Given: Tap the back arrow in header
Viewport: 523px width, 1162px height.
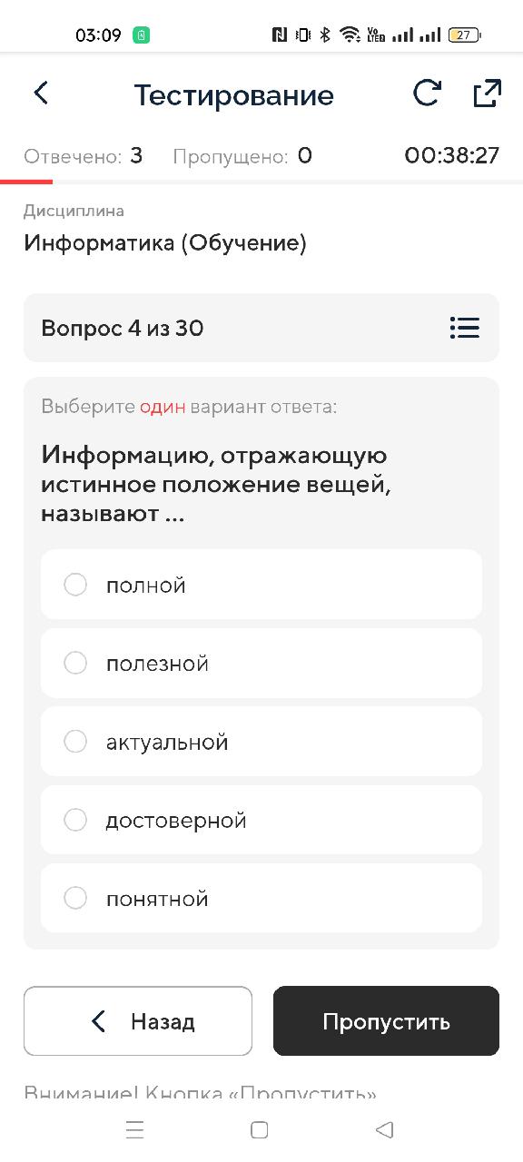Looking at the screenshot, I should [x=41, y=93].
